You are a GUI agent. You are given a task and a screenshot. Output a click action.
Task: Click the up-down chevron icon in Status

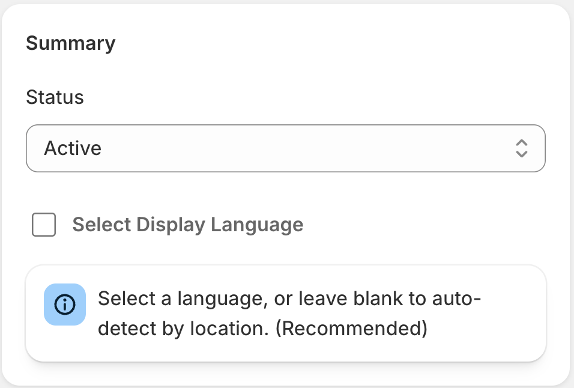coord(521,148)
